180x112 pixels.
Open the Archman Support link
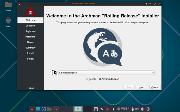[x=109, y=79]
